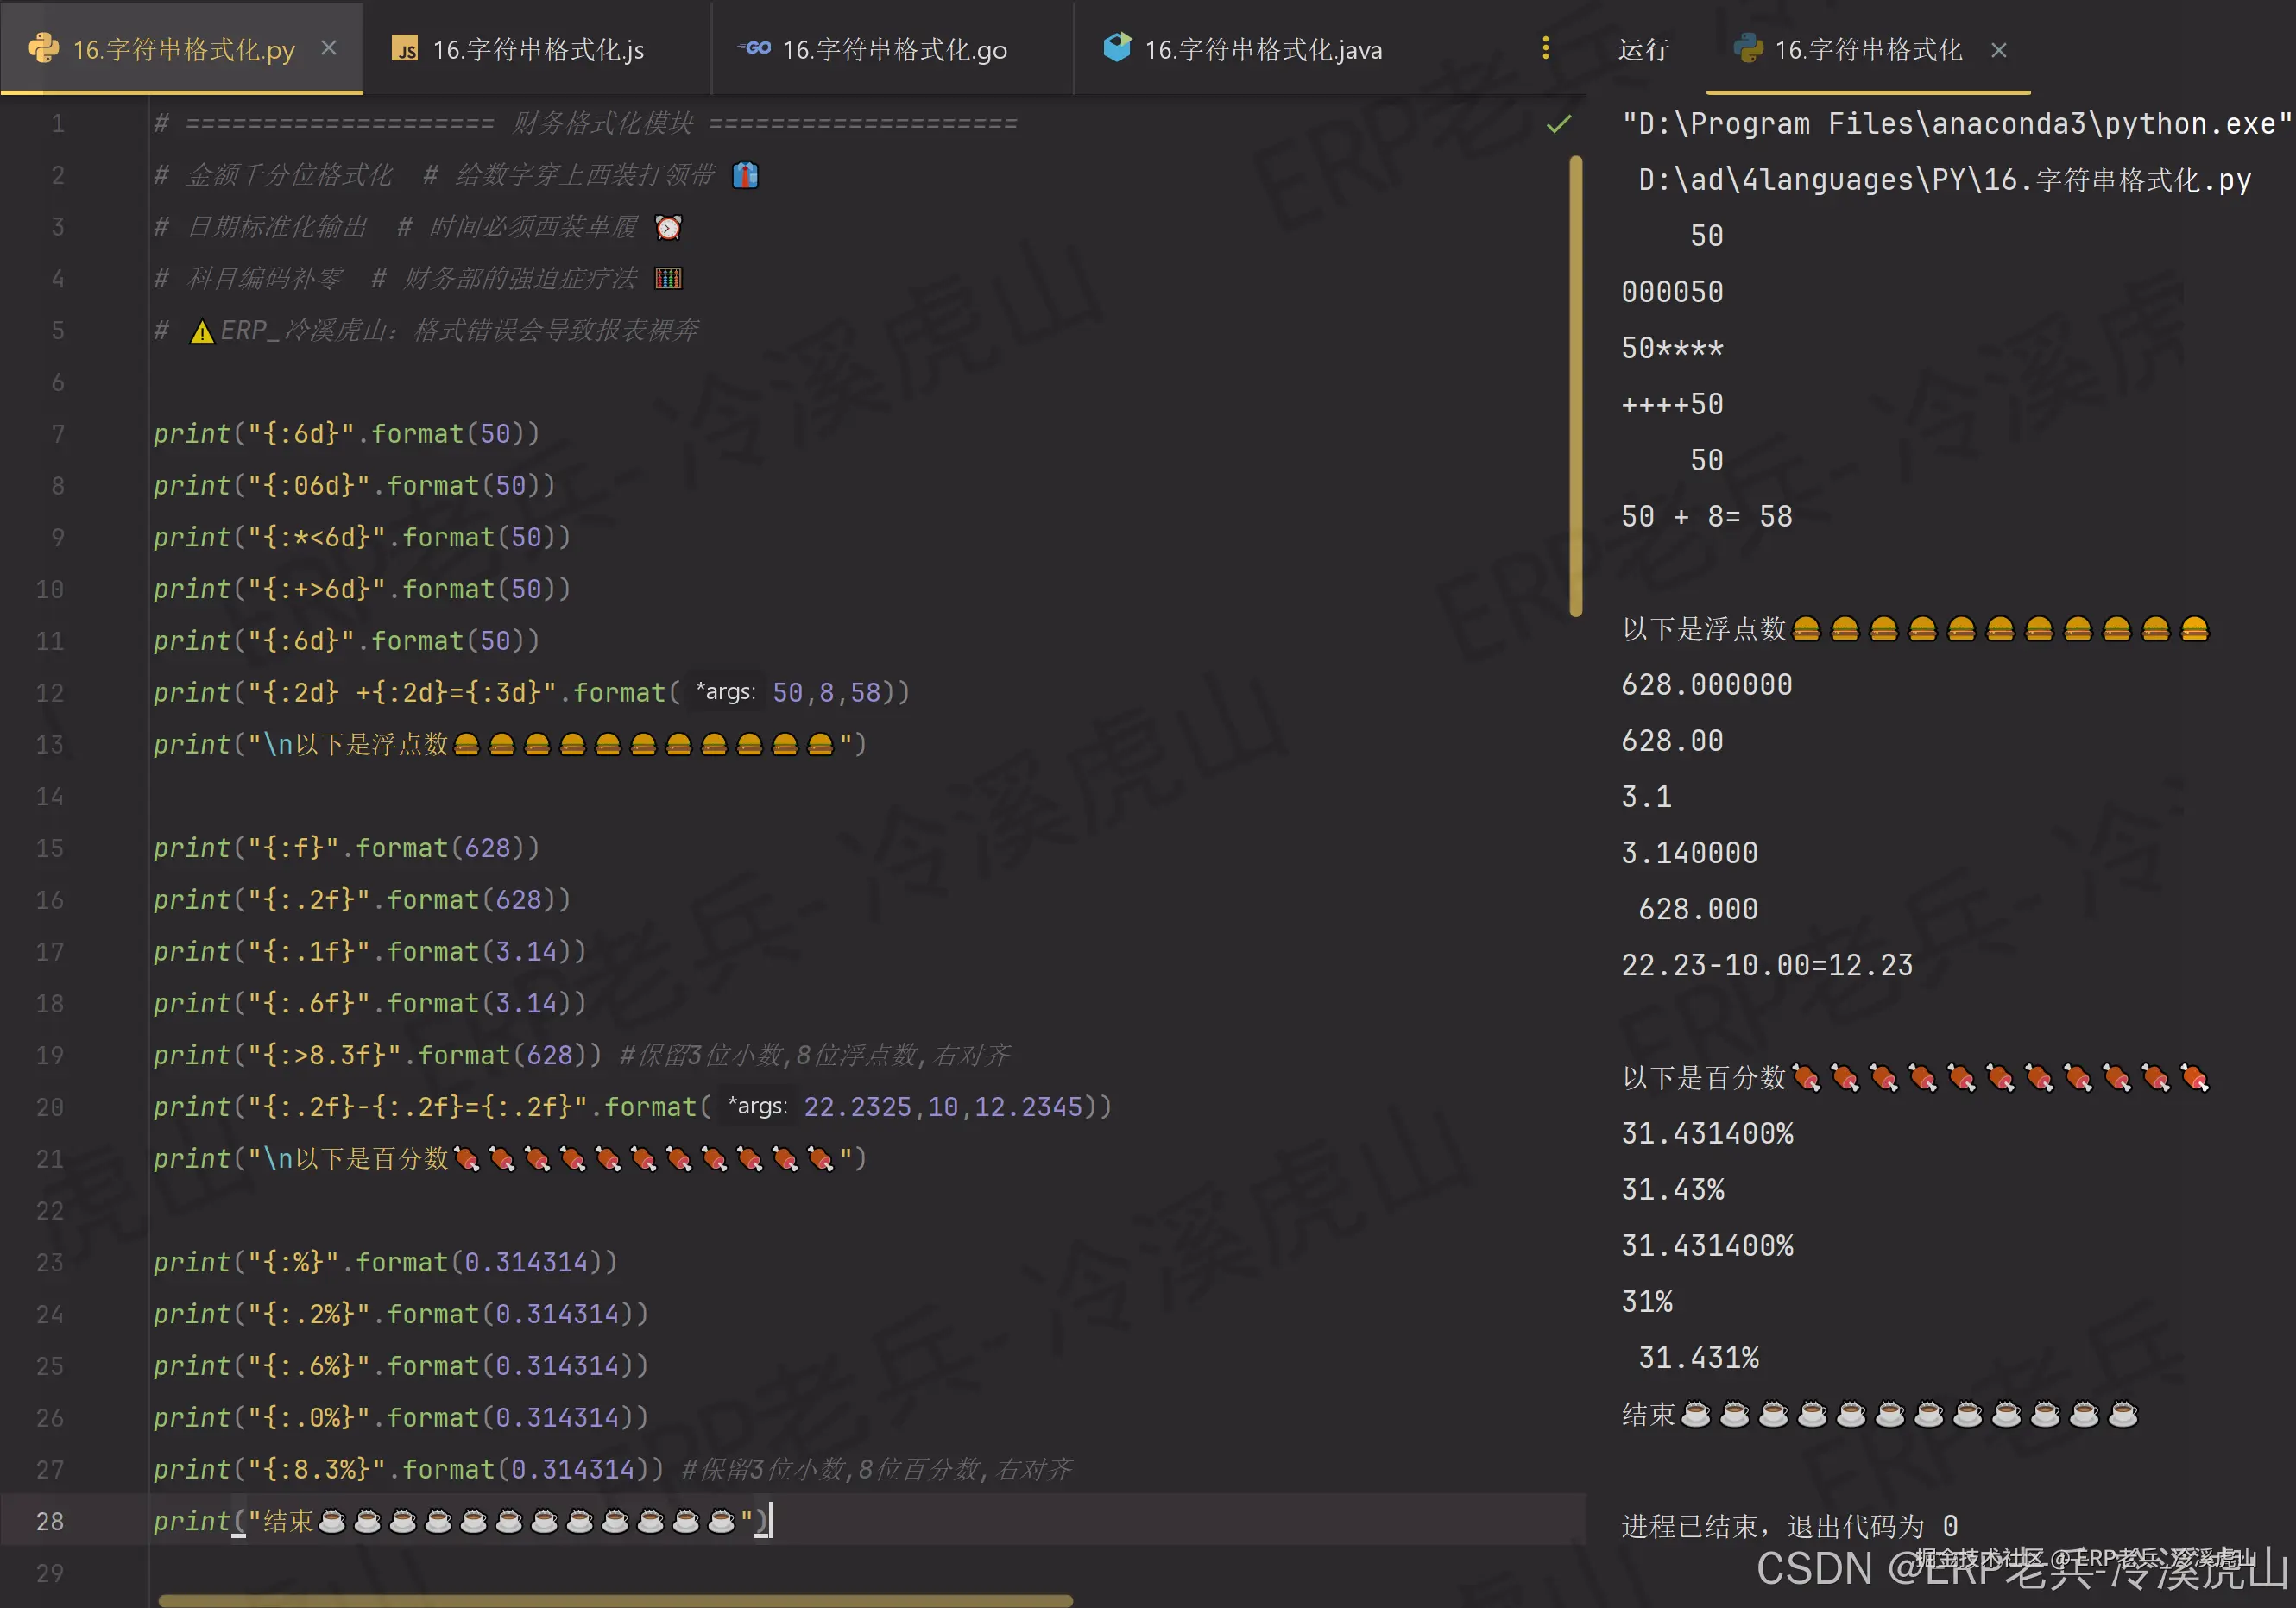
Task: Switch to the 16.字符串格式化.go tab
Action: coord(894,50)
